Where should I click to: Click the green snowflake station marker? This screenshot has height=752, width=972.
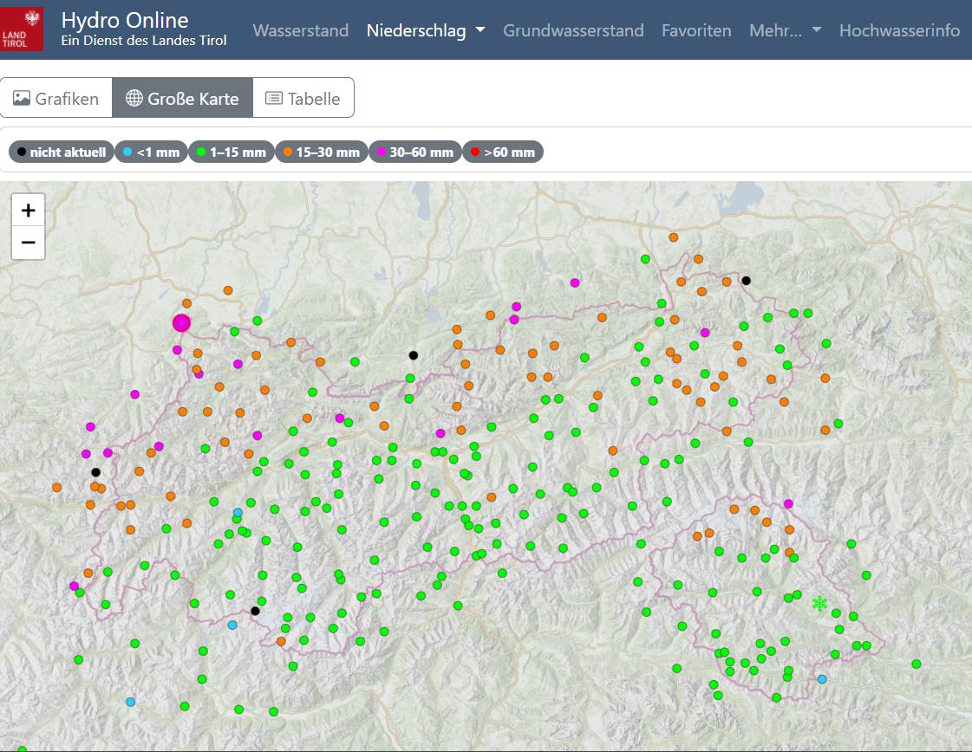click(819, 601)
